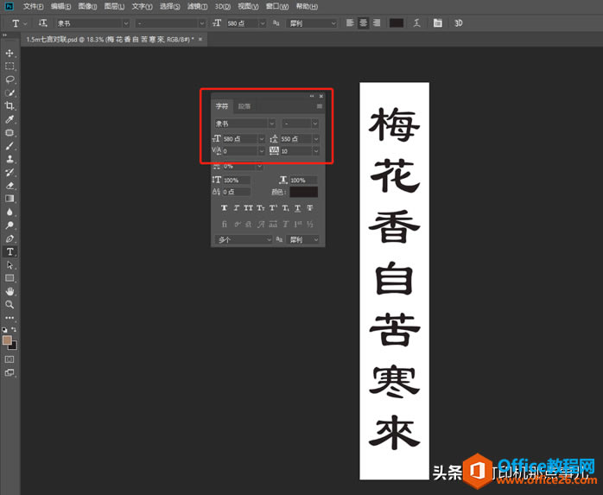Open the 580 点 font size dropdown in panel
Viewport: 603px width, 495px height.
[262, 139]
